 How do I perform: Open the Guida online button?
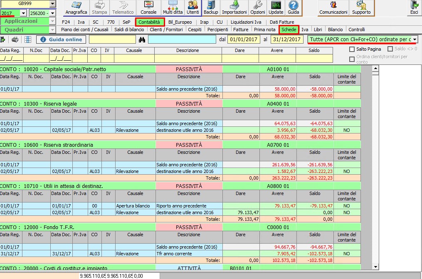point(61,40)
